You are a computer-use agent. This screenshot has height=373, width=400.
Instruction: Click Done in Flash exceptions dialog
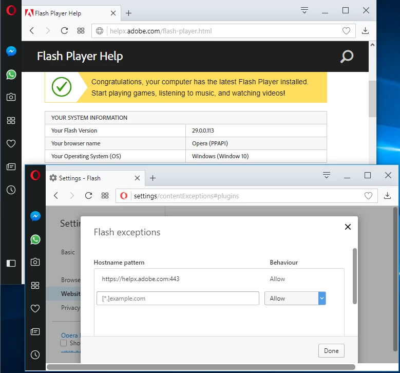[331, 350]
